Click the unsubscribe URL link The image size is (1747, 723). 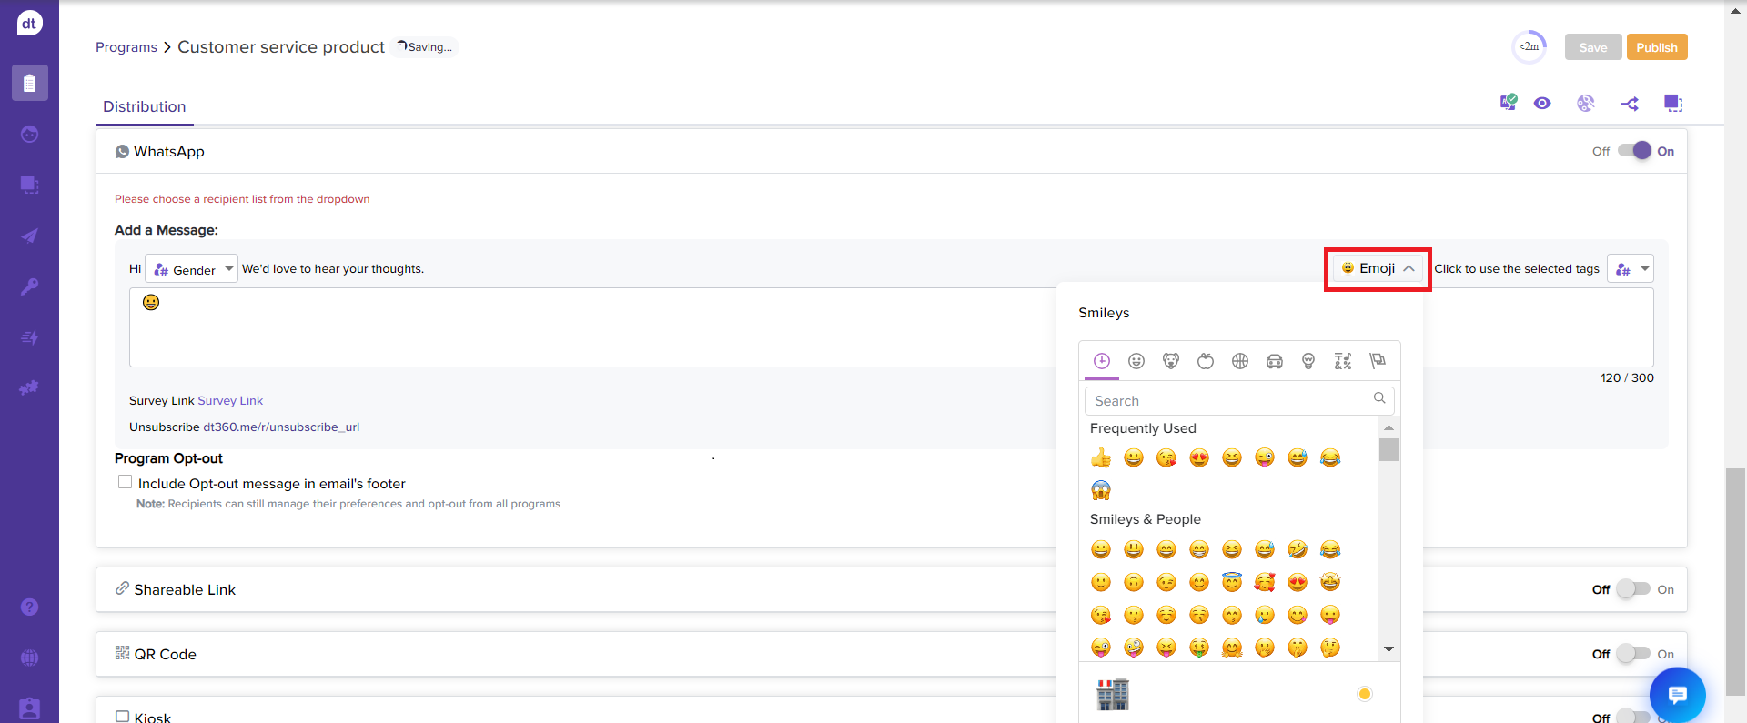pyautogui.click(x=281, y=427)
